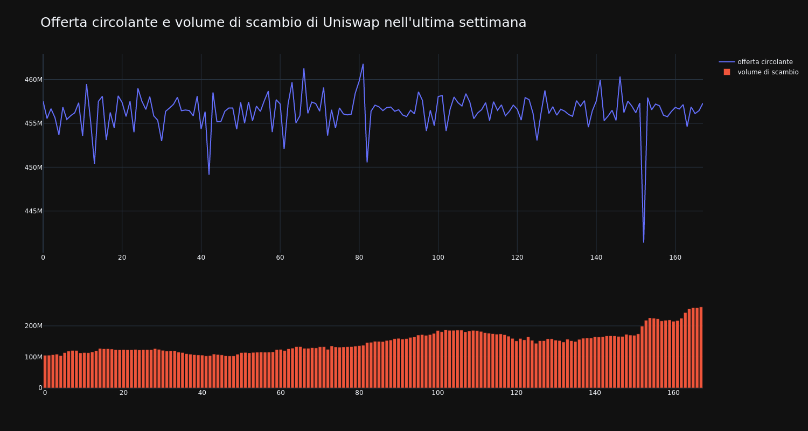Click x-axis label 160 of the line chart
The image size is (808, 431).
tap(675, 258)
